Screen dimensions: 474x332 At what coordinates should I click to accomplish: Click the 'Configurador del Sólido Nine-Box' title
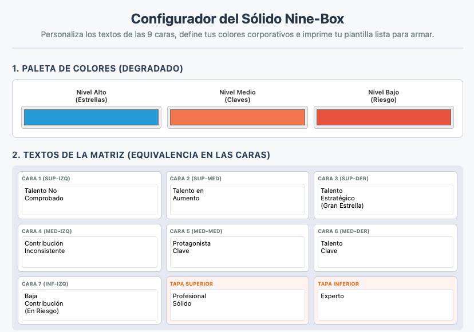238,19
